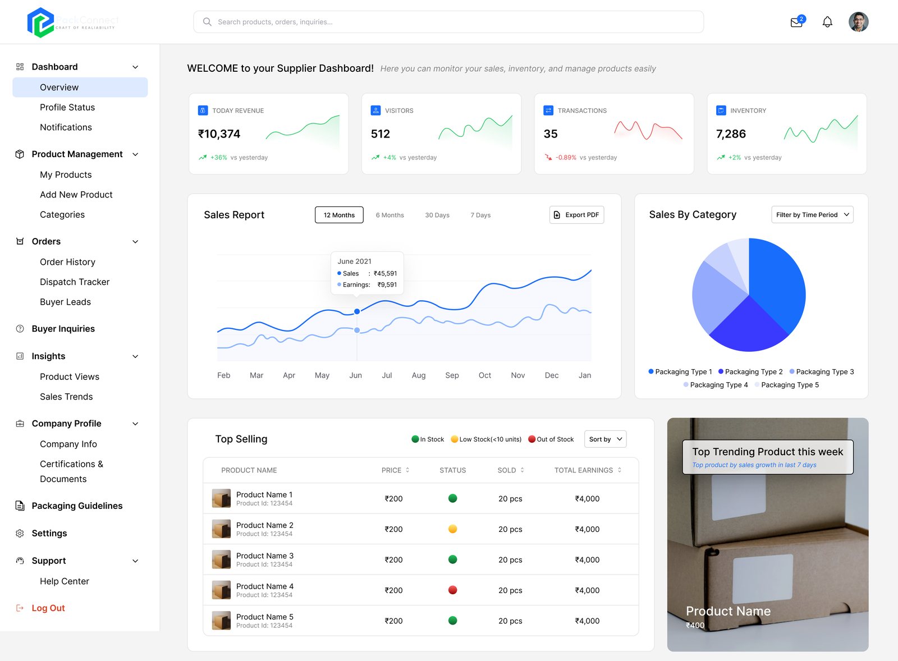Collapse the Company Profile chevron
898x661 pixels.
click(x=135, y=424)
